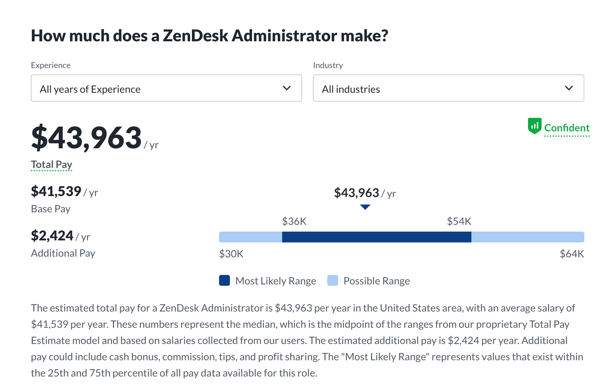The width and height of the screenshot is (605, 386).
Task: Click the Confident confidence label
Action: [x=567, y=128]
